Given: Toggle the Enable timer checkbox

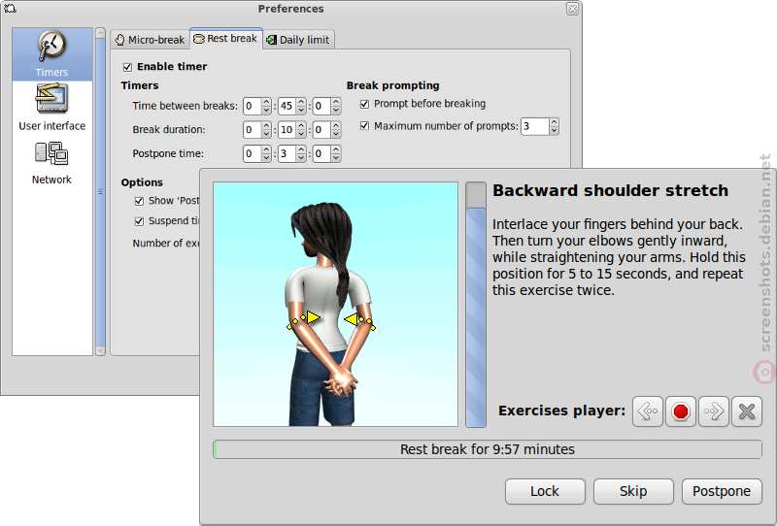Looking at the screenshot, I should pyautogui.click(x=127, y=67).
